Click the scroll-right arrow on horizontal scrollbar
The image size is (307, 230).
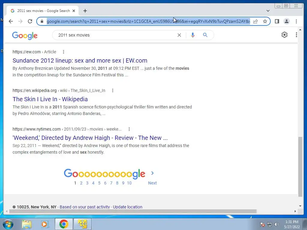point(295,211)
